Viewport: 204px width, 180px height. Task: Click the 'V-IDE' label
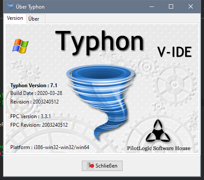click(174, 52)
